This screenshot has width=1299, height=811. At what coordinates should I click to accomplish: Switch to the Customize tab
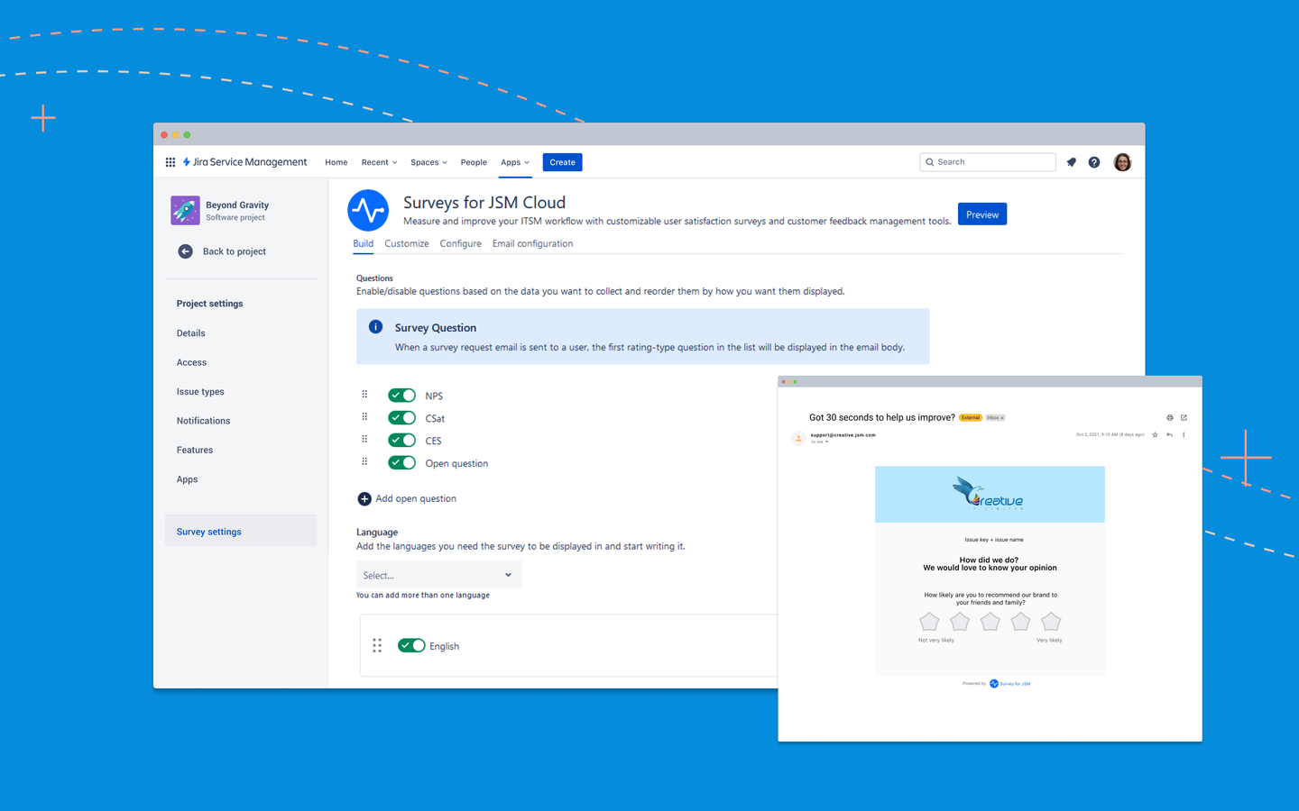[x=407, y=243]
